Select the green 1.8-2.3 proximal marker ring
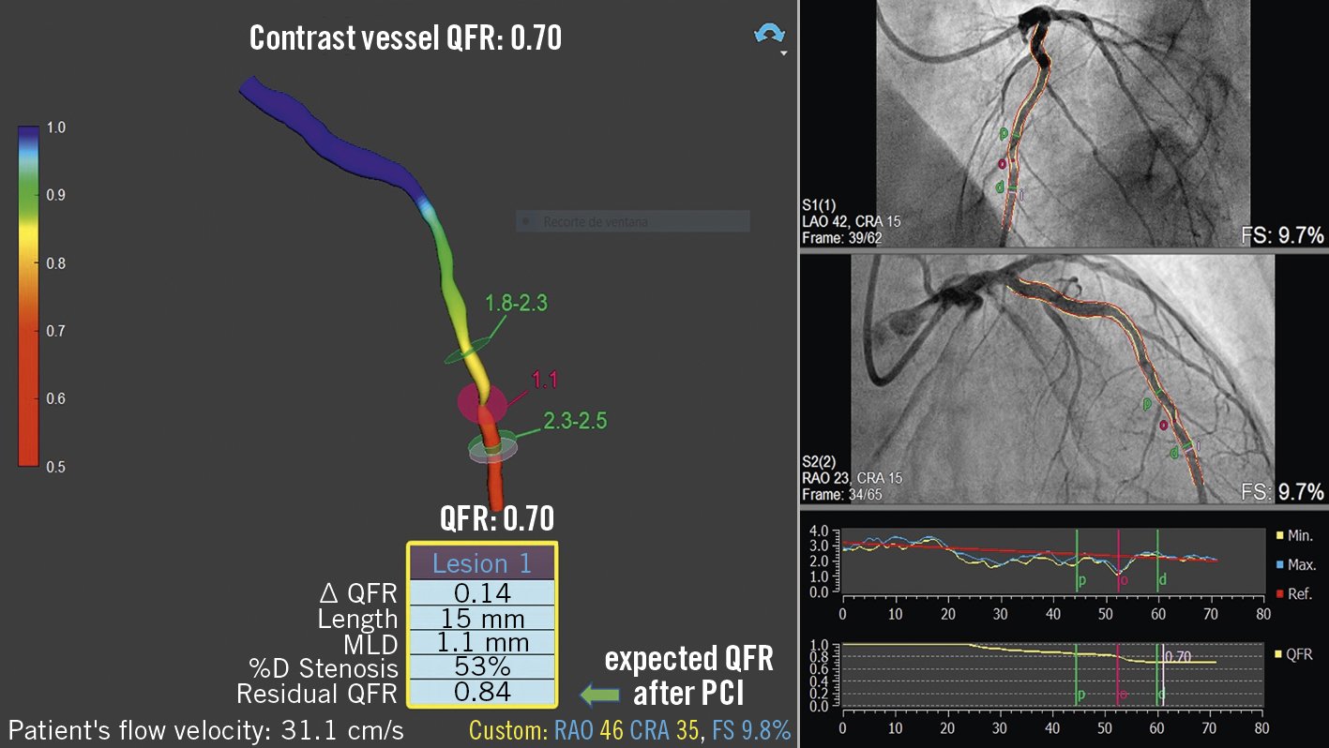1329x748 pixels. click(x=466, y=352)
